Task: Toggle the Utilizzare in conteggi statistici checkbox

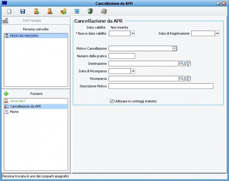Action: click(x=112, y=101)
